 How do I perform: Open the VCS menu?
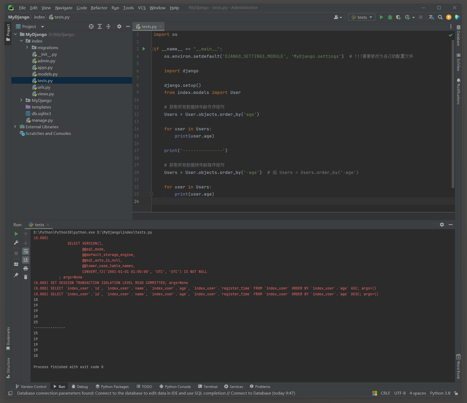[142, 8]
